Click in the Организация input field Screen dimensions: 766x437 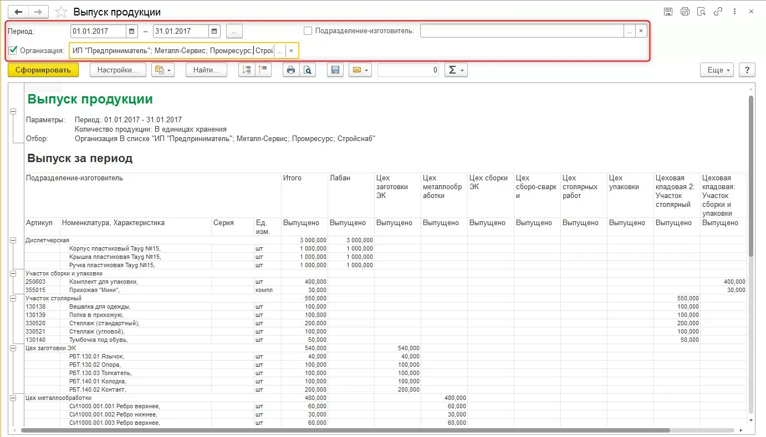pyautogui.click(x=172, y=51)
